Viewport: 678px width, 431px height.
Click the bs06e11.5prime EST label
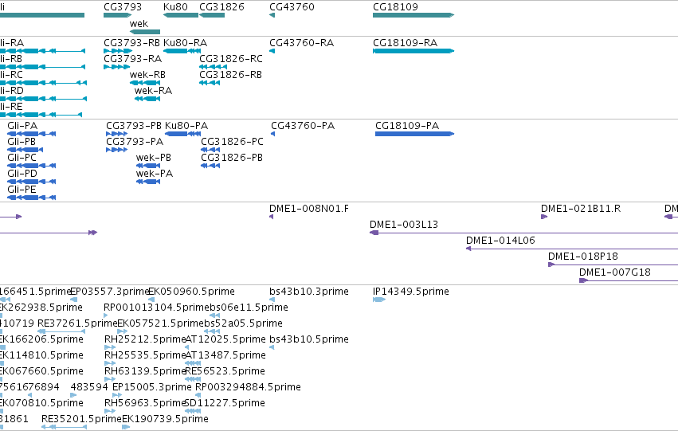point(249,308)
